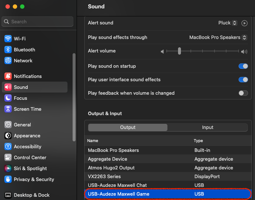
Task: Open Notifications bell icon
Action: click(x=8, y=76)
